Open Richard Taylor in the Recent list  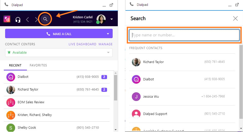point(57,90)
